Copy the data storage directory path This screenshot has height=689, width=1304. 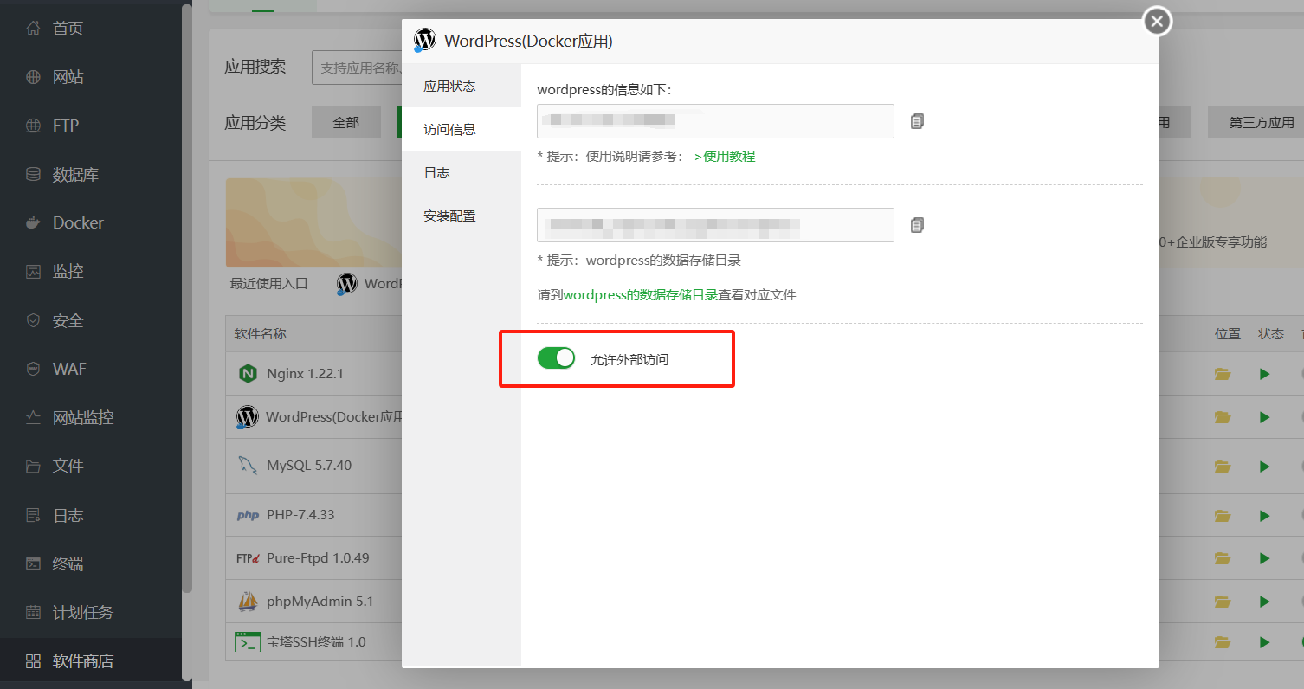click(917, 225)
